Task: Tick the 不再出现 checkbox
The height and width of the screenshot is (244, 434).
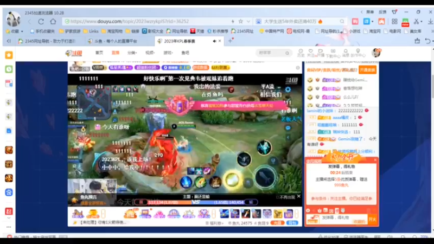Action: [x=278, y=197]
